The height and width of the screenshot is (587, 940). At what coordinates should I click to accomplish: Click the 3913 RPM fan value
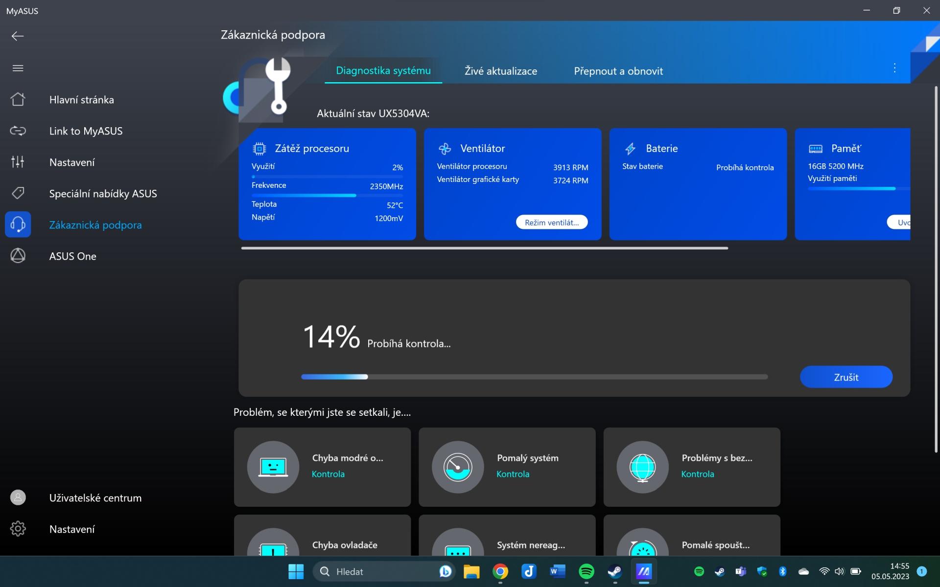pos(570,167)
